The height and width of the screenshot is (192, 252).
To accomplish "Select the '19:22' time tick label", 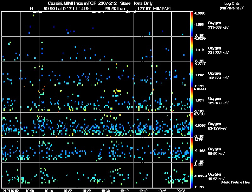I will click(x=67, y=190).
